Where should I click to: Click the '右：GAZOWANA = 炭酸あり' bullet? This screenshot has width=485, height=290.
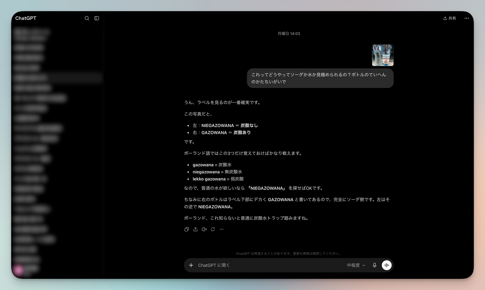pos(222,132)
